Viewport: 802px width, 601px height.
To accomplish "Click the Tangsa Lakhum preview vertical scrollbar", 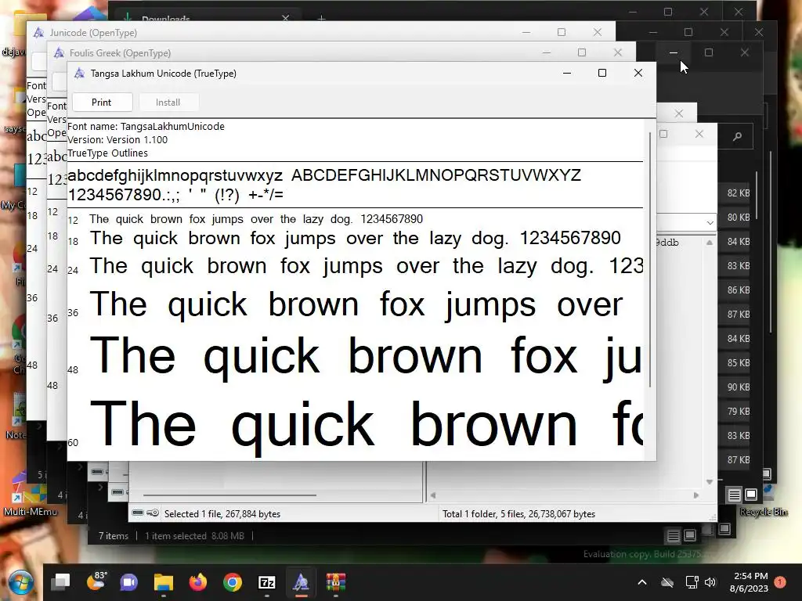I will pos(650,259).
